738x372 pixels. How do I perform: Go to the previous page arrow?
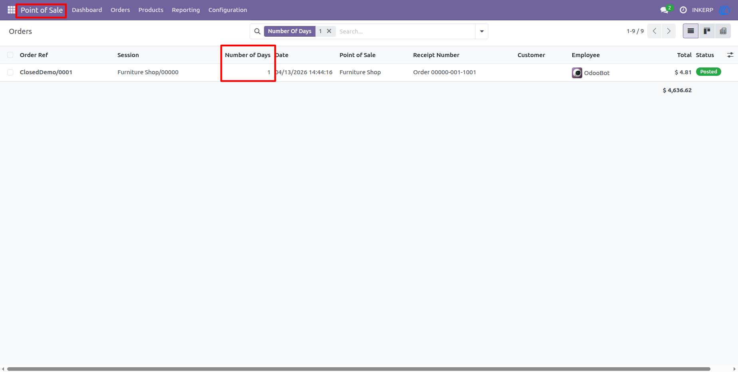tap(654, 31)
